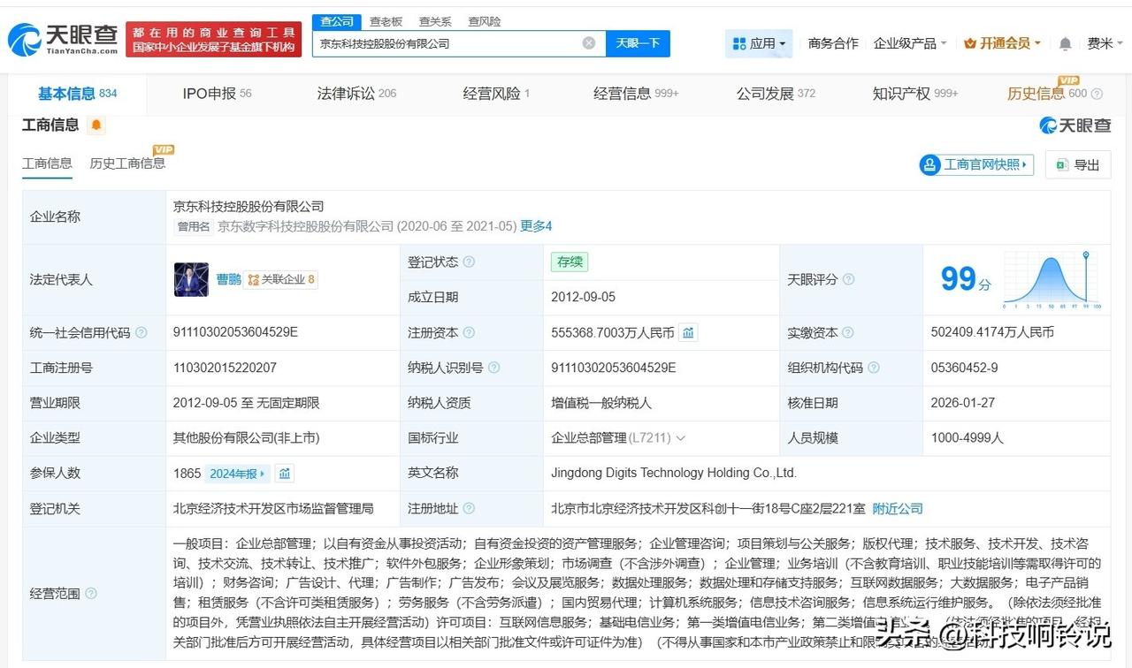Select the 工商信息 sub-tab

(x=47, y=163)
